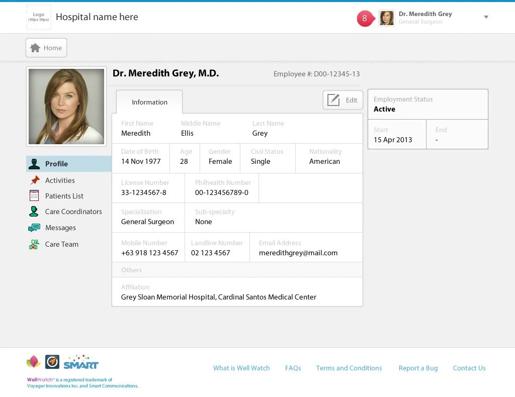Click Mobile Number +63 918 123 4567
Image resolution: width=515 pixels, height=397 pixels.
149,253
